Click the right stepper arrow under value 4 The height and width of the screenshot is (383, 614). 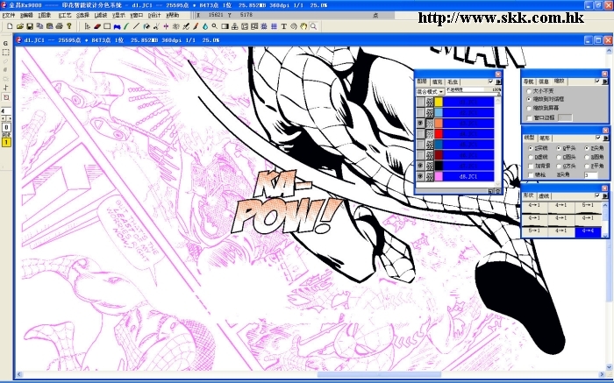pos(9,118)
